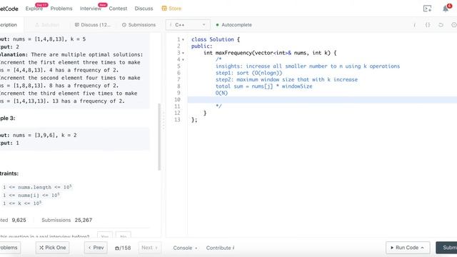The image size is (457, 257).
Task: Click the Pick One button
Action: coord(52,248)
